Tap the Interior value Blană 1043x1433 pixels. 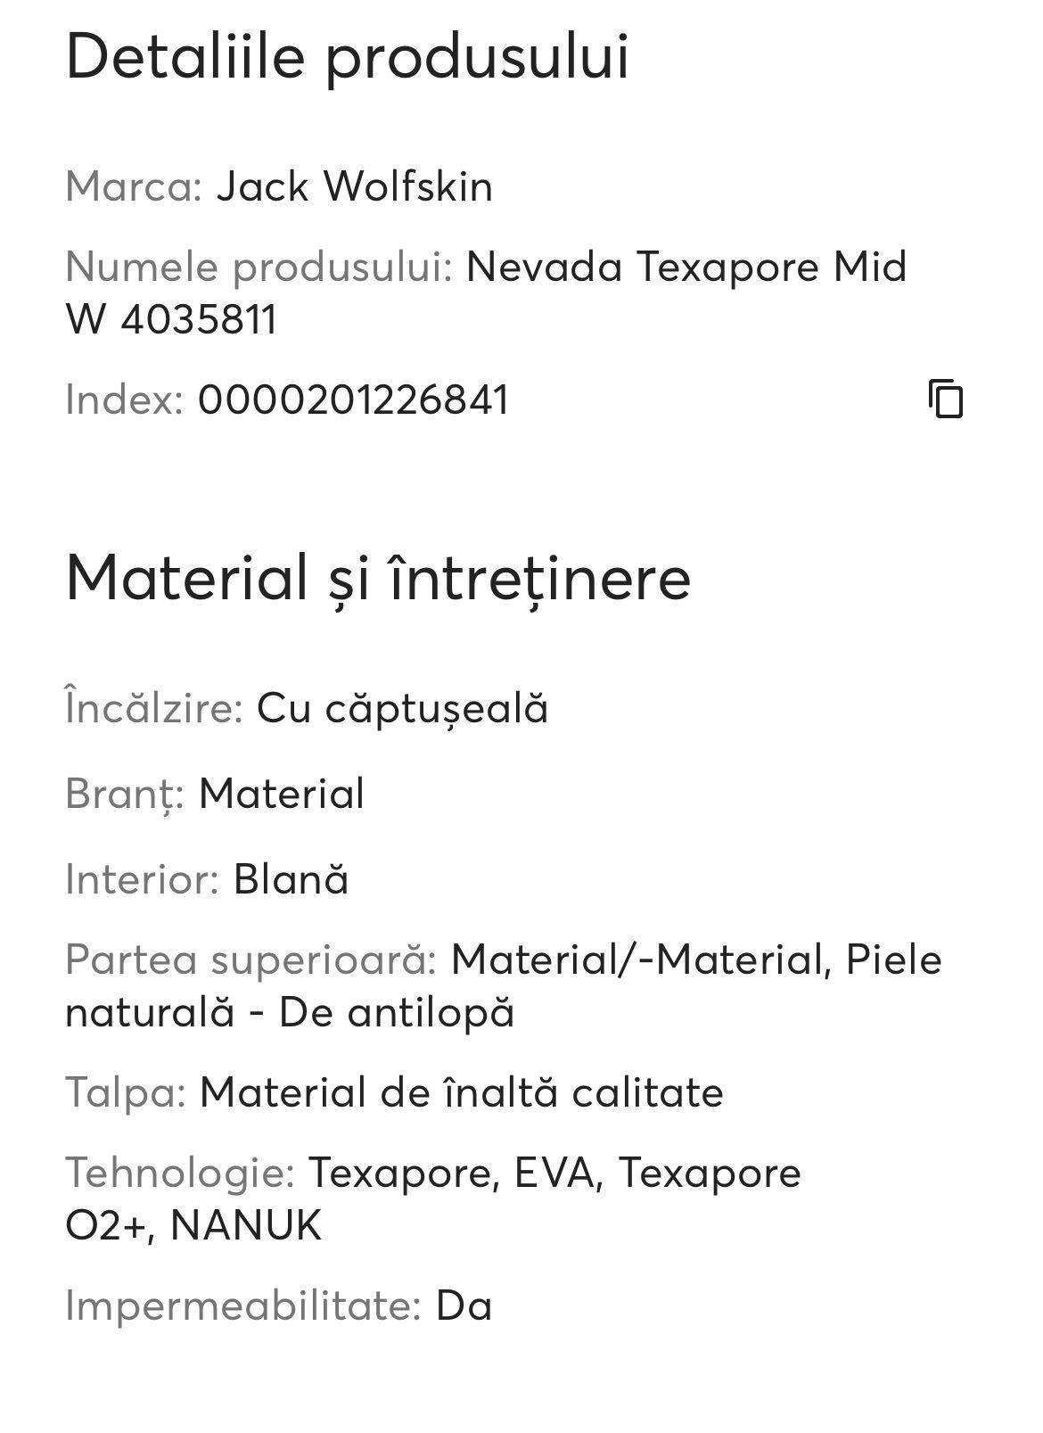pyautogui.click(x=291, y=880)
